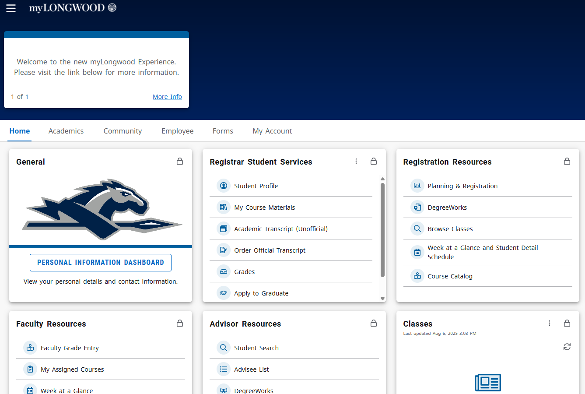This screenshot has width=585, height=394.
Task: Open My Course Materials link
Action: [x=264, y=208]
